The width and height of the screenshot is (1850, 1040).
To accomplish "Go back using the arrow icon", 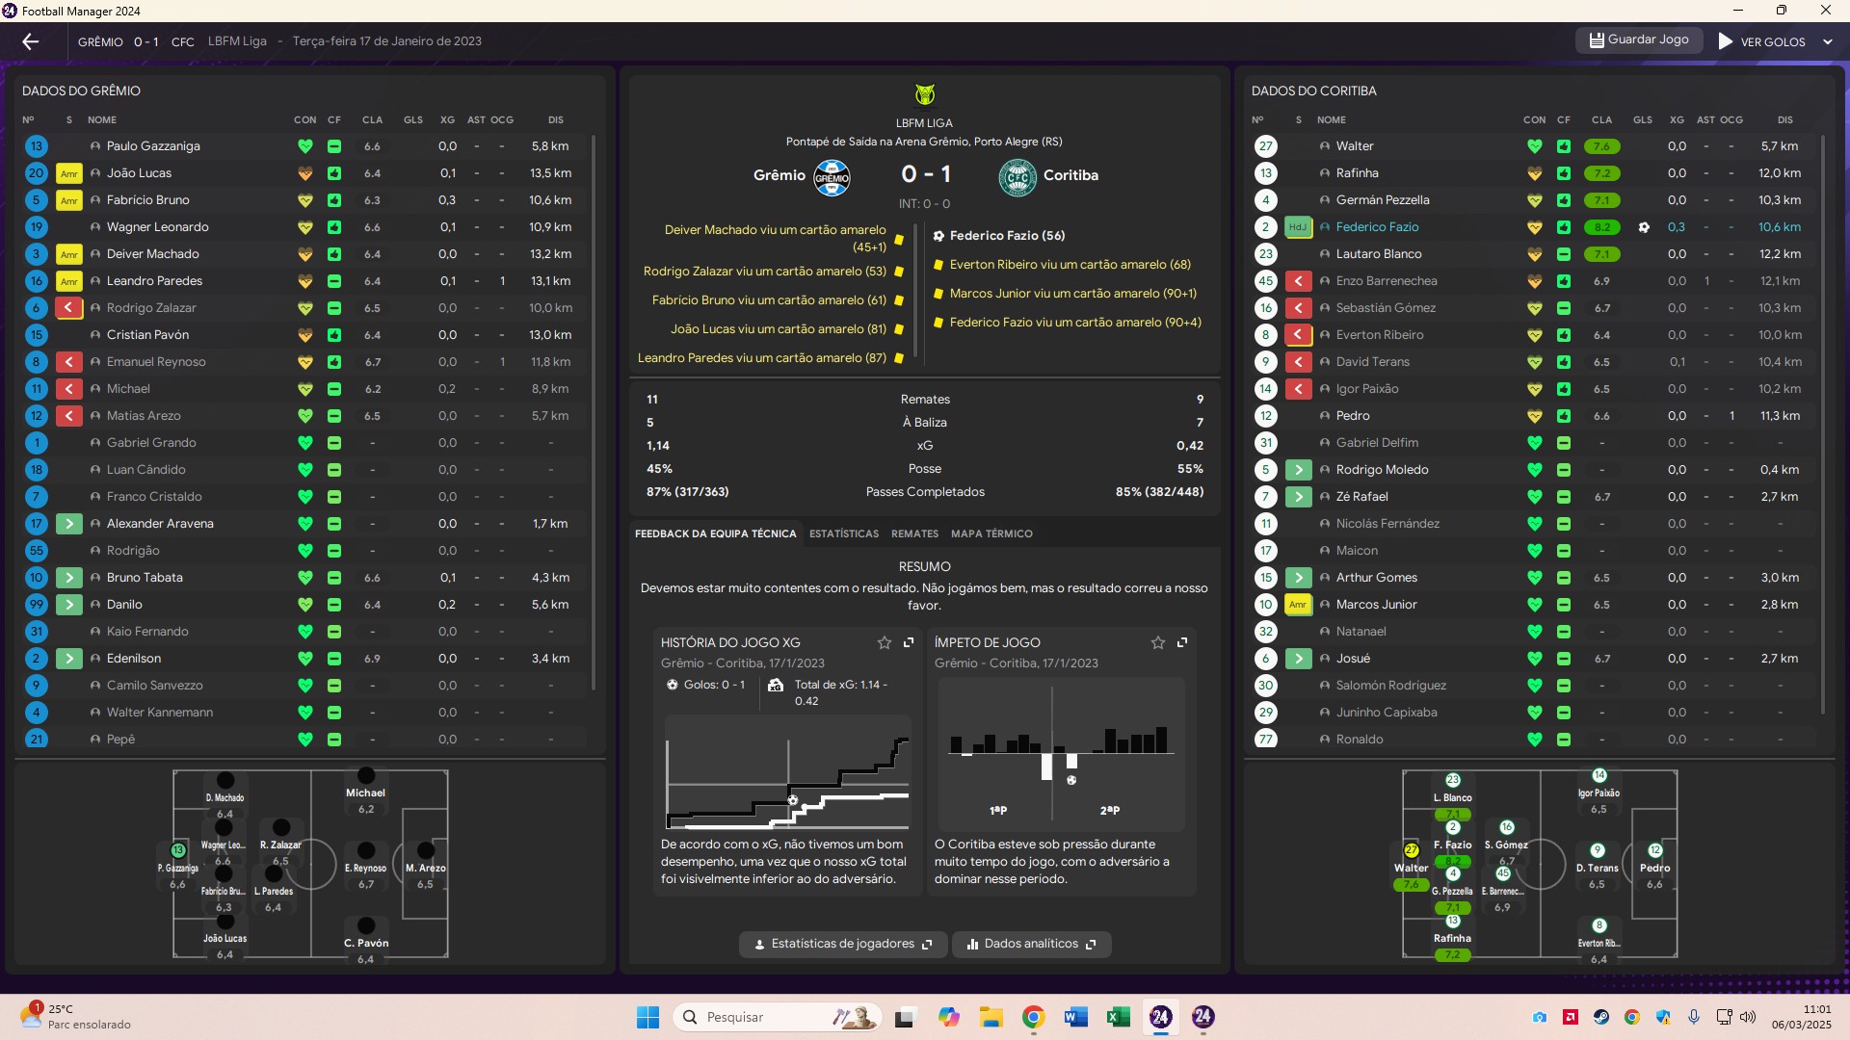I will pyautogui.click(x=30, y=41).
